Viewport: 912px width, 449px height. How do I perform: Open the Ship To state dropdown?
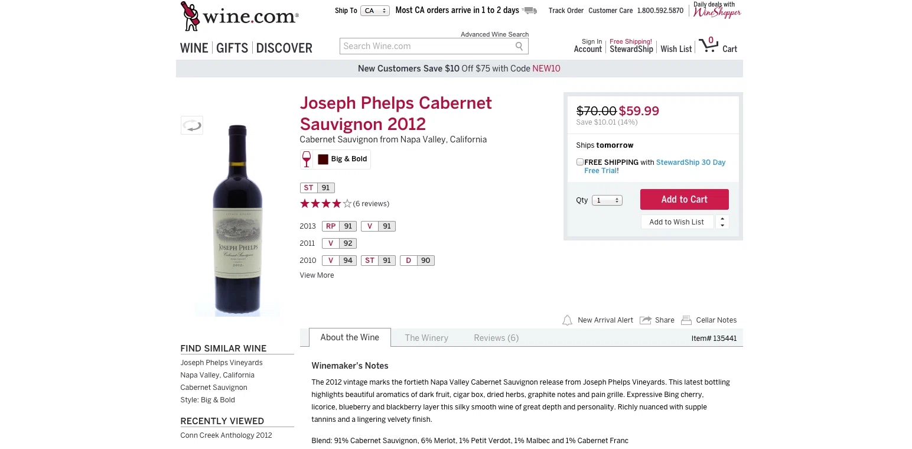(x=375, y=11)
